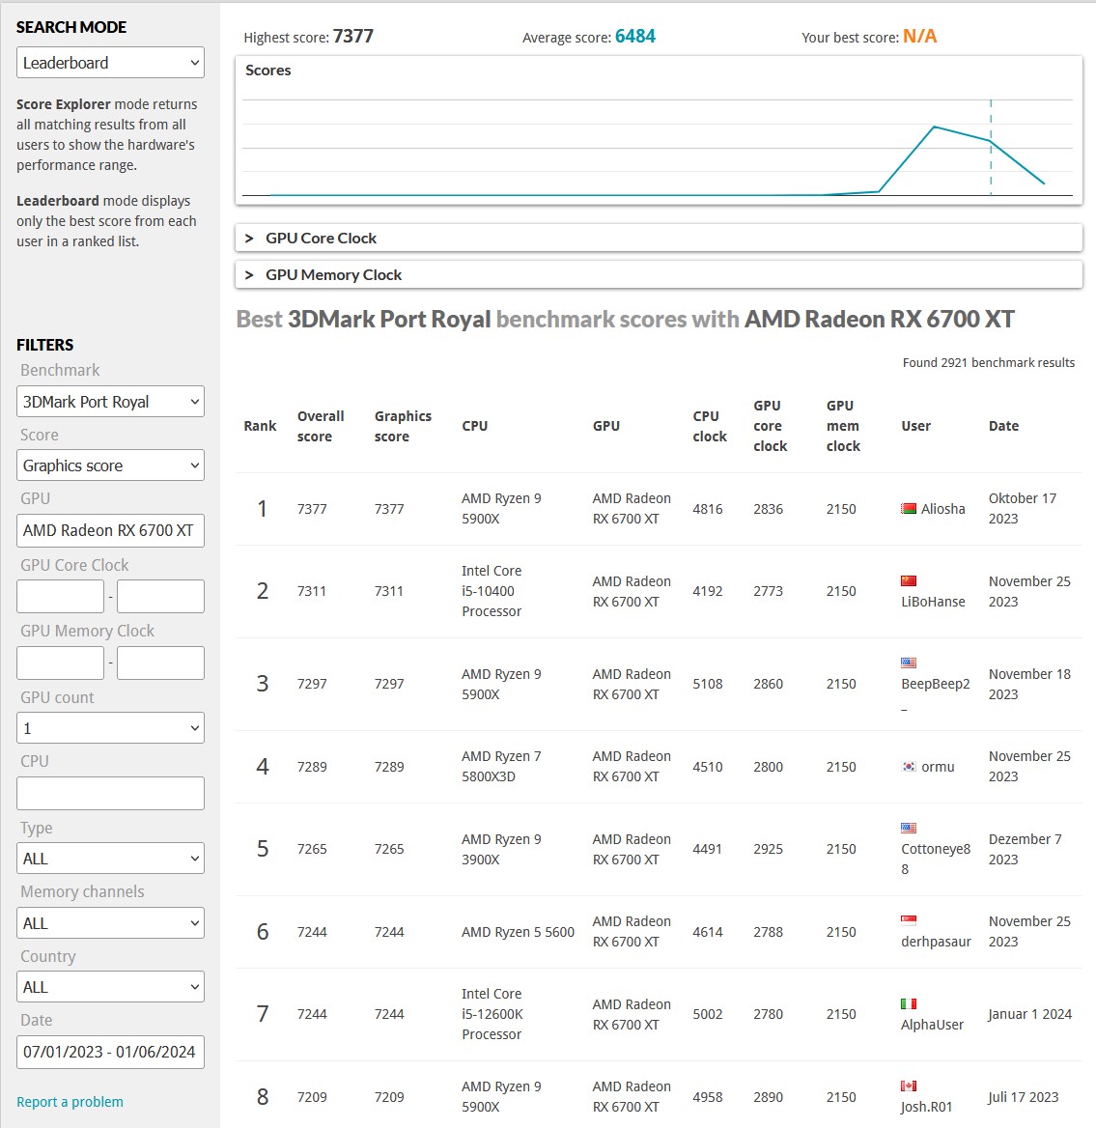Click the dashed marker line in Scores chart
This screenshot has height=1128, width=1096.
pyautogui.click(x=991, y=148)
